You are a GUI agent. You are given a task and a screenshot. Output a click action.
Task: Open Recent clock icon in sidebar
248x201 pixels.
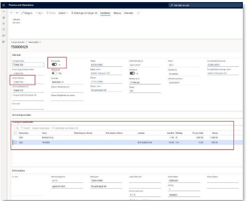(x=4, y=30)
